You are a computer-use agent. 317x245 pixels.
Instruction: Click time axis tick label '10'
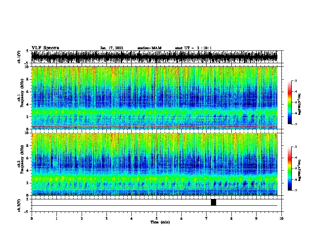pos(281,219)
